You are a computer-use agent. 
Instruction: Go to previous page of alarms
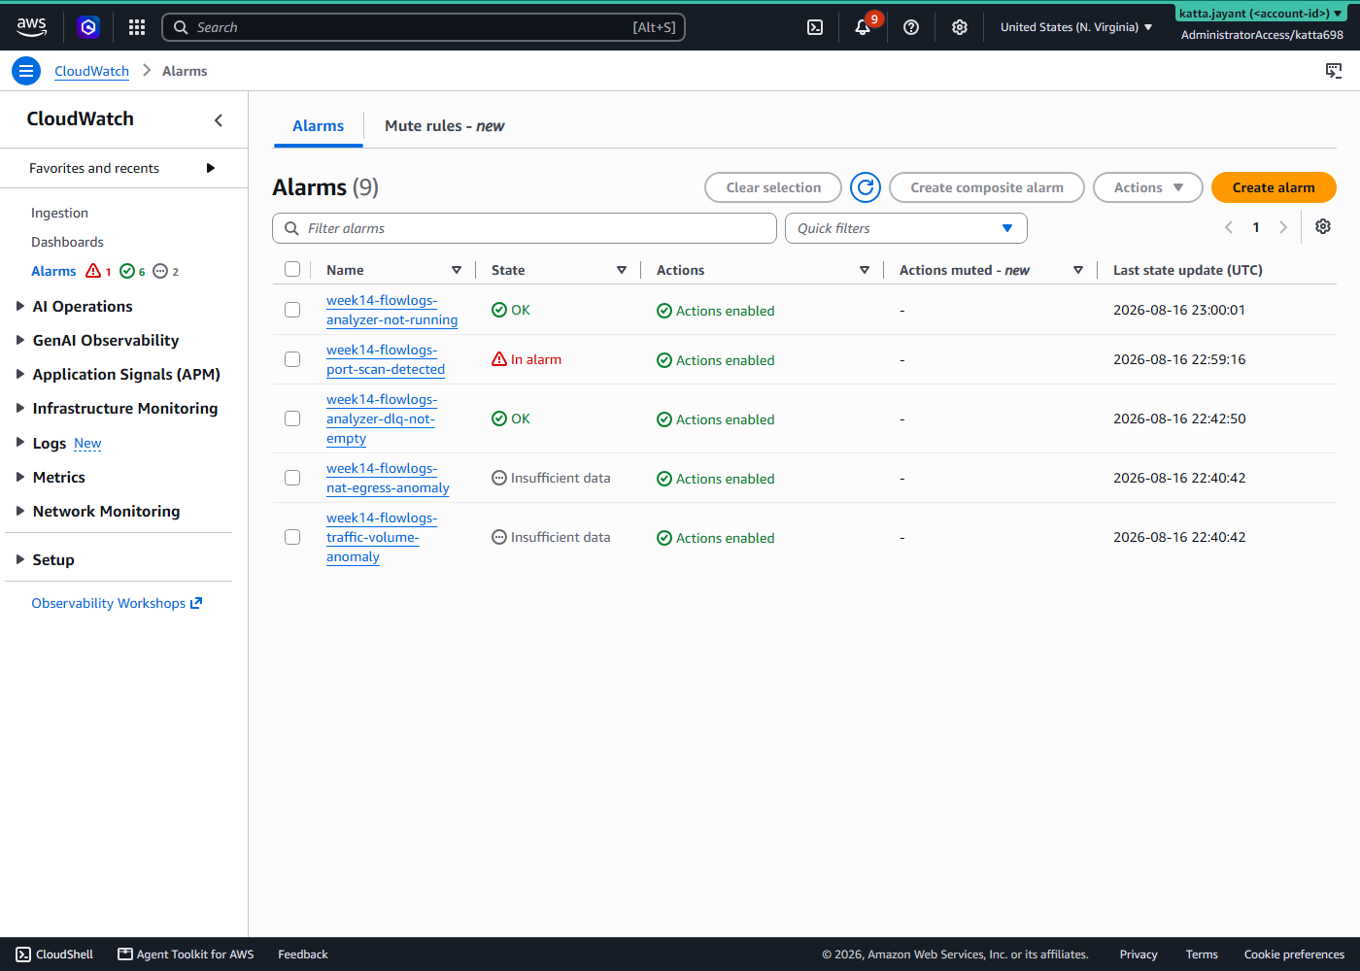[x=1229, y=227]
